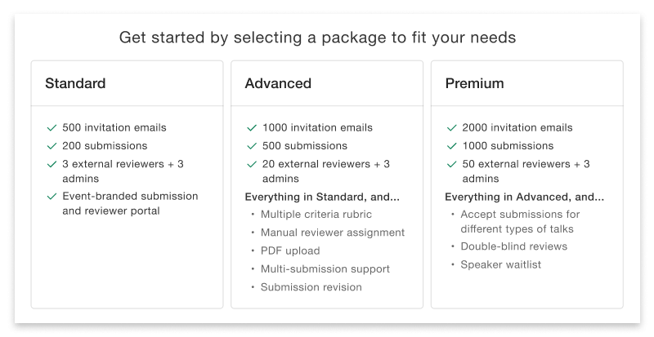654x337 pixels.
Task: Click checkmark next to 20 external reviewers
Action: (252, 164)
